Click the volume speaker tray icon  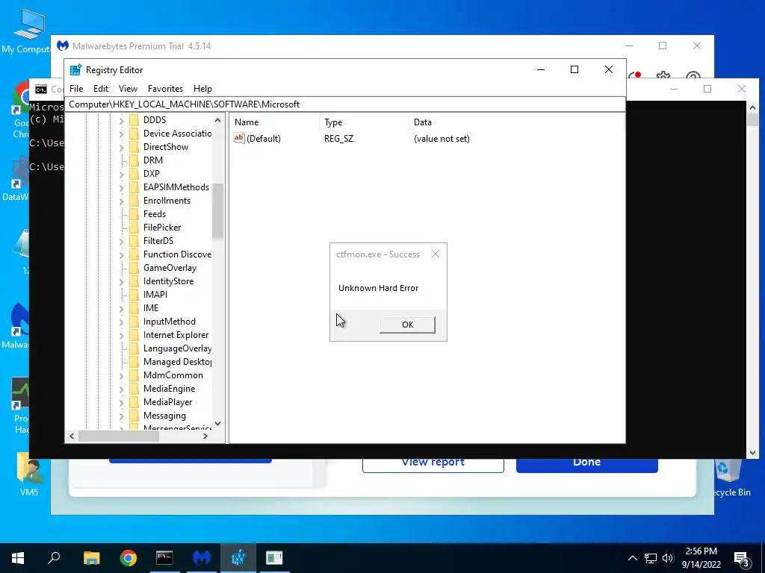[668, 558]
